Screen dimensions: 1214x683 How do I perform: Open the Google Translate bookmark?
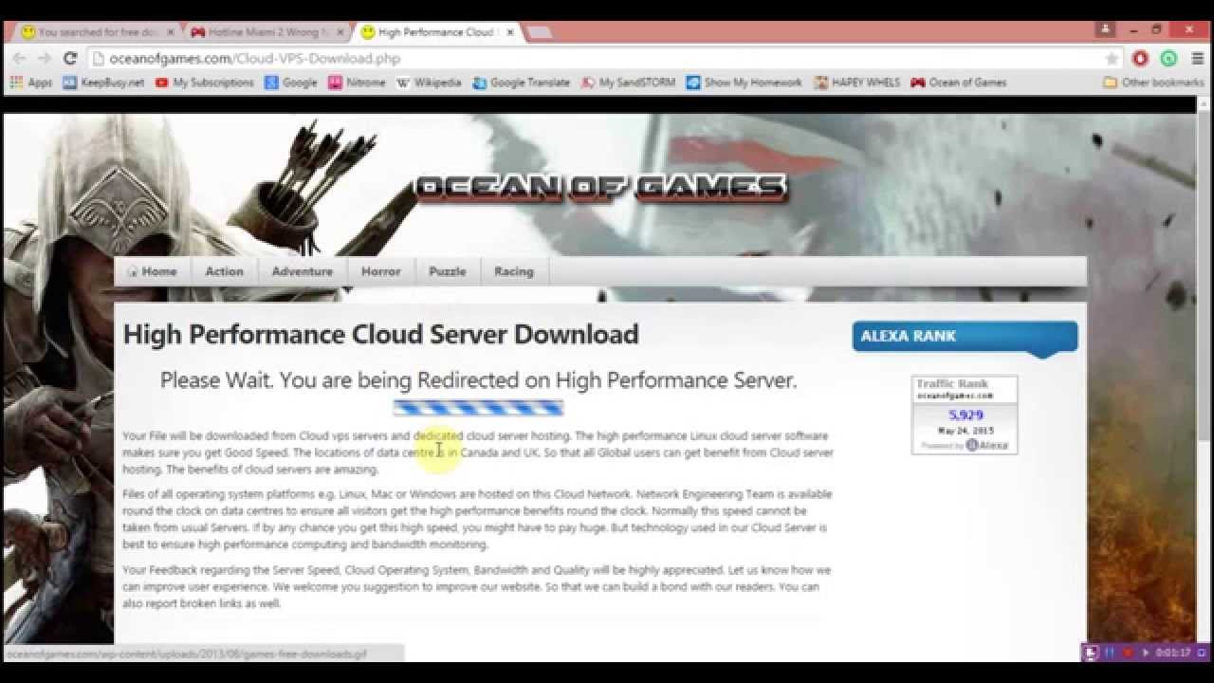522,83
